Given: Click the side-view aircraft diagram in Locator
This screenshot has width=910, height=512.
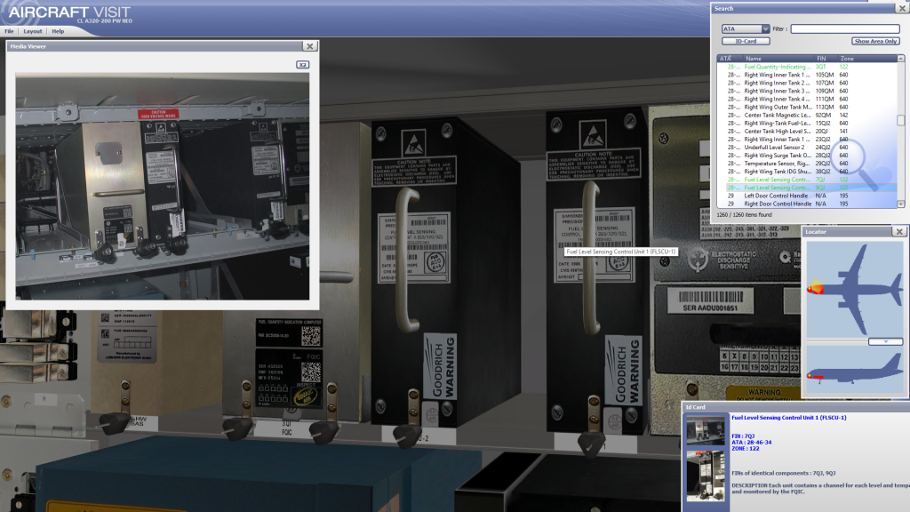Looking at the screenshot, I should (855, 369).
